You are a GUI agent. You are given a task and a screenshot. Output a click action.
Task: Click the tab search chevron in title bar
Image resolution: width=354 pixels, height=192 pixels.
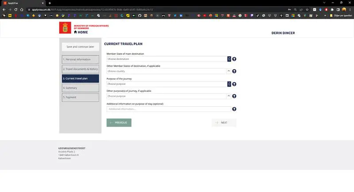point(324,3)
